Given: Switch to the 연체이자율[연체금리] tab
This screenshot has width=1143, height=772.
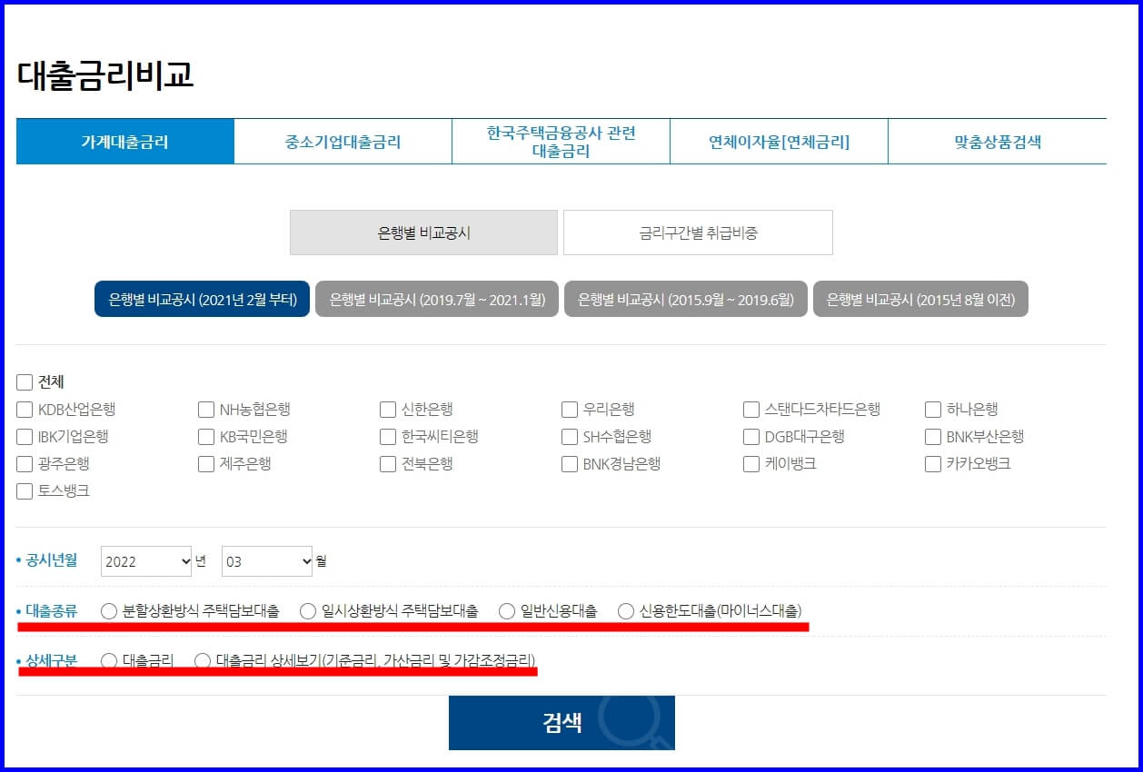Looking at the screenshot, I should 779,141.
